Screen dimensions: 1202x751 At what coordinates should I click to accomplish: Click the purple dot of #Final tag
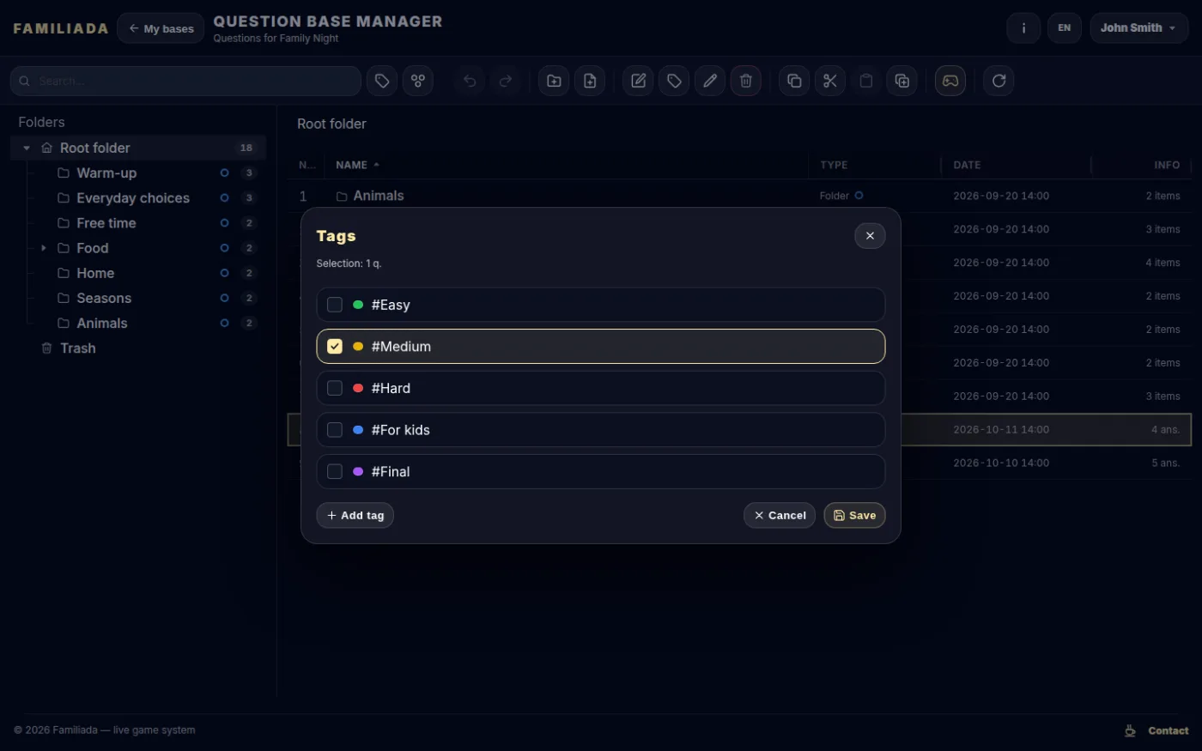click(358, 471)
